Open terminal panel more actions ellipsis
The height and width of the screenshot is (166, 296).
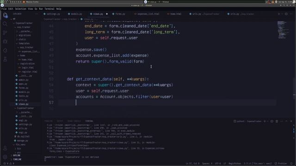click(x=282, y=121)
